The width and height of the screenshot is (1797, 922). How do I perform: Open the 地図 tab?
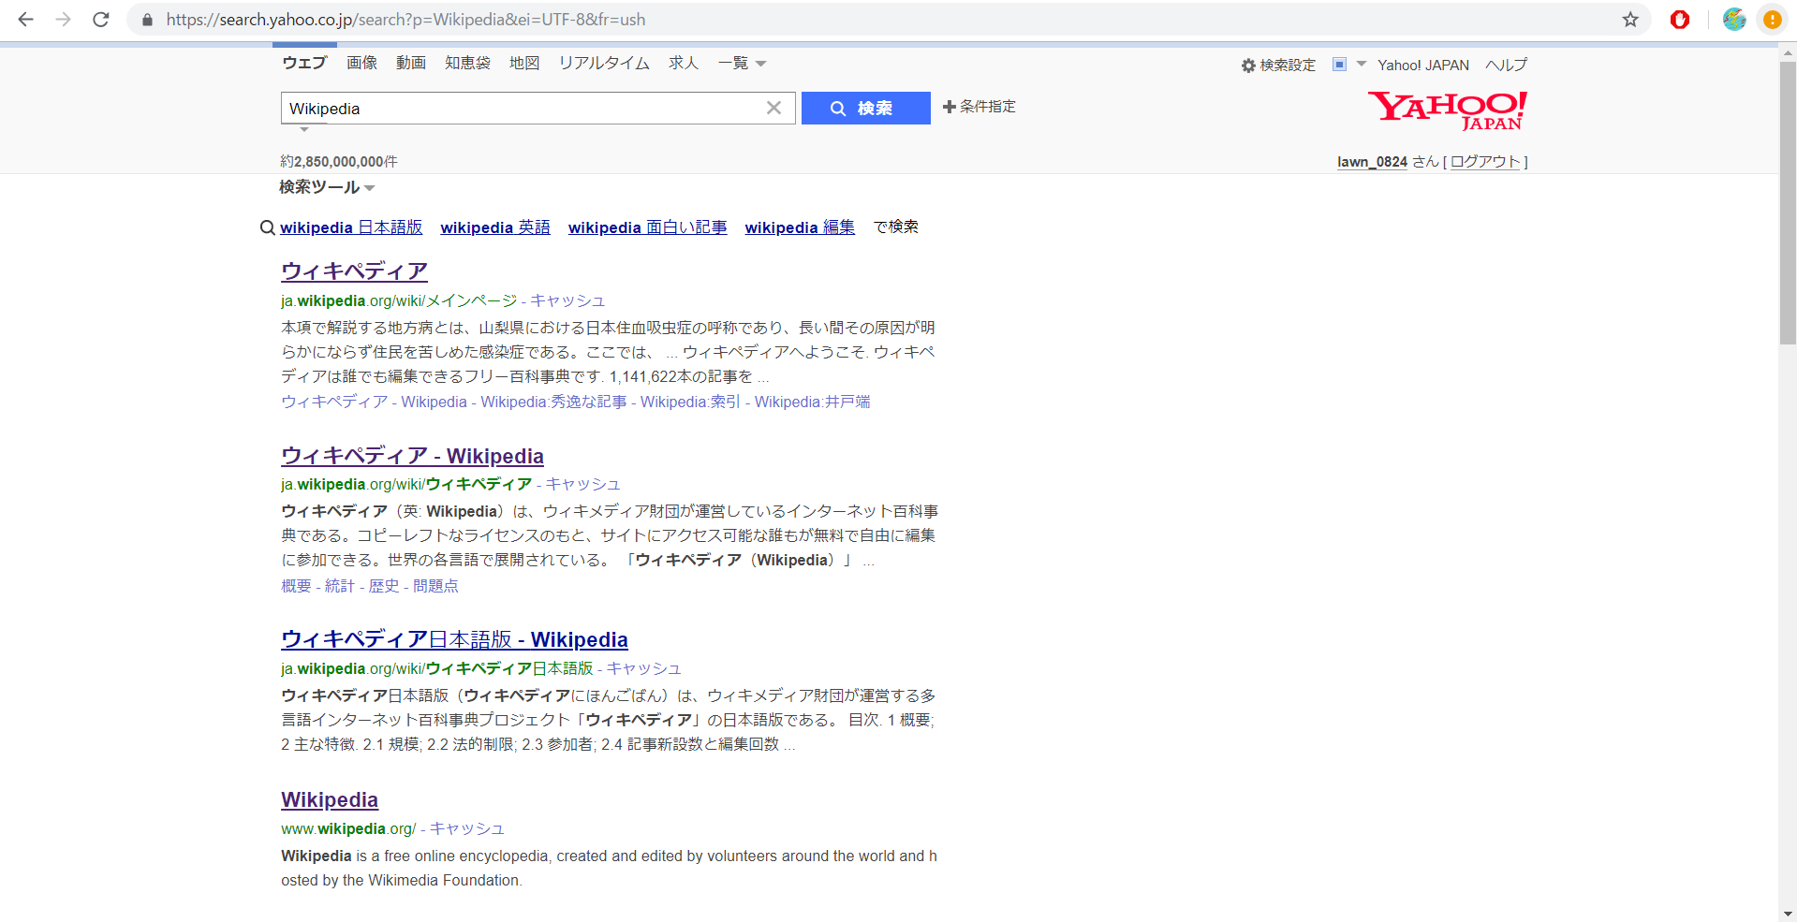(524, 63)
